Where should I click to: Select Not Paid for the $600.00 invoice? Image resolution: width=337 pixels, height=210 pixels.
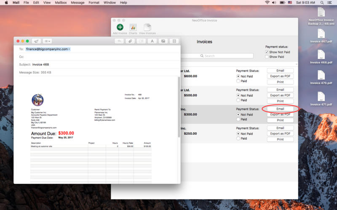pos(238,76)
